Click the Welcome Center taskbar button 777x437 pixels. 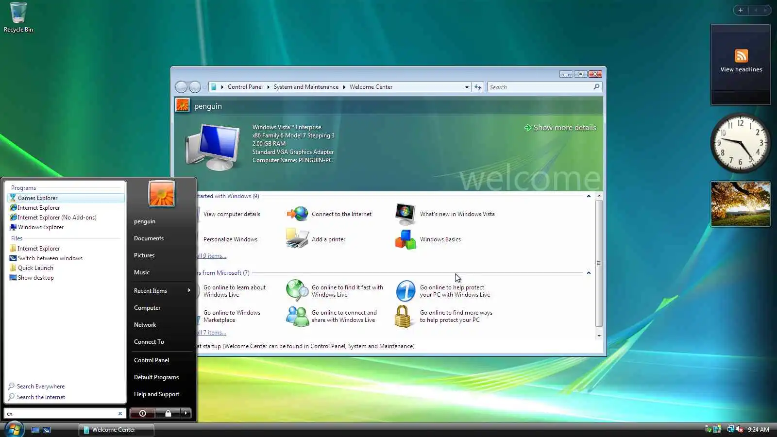117,430
